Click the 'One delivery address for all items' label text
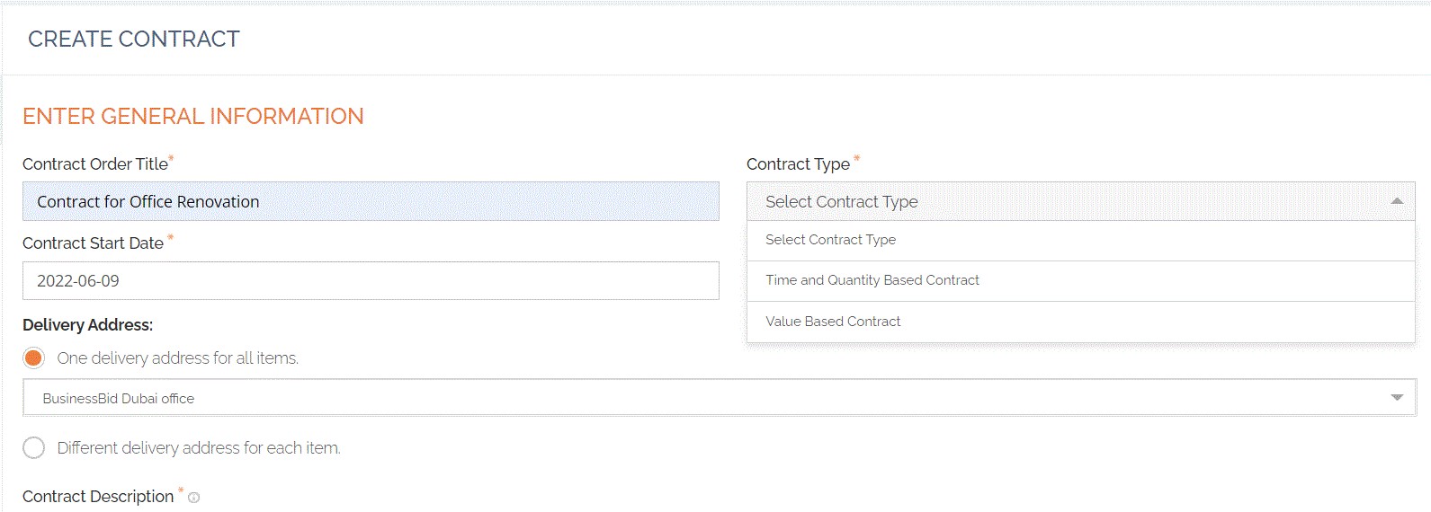This screenshot has height=512, width=1431. pos(177,358)
